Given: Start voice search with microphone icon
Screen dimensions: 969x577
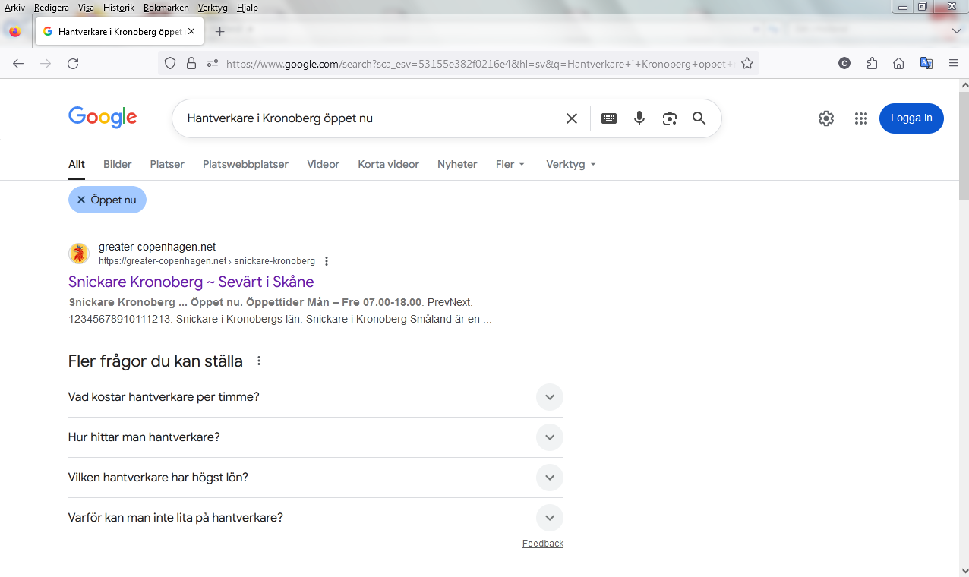Looking at the screenshot, I should coord(639,118).
